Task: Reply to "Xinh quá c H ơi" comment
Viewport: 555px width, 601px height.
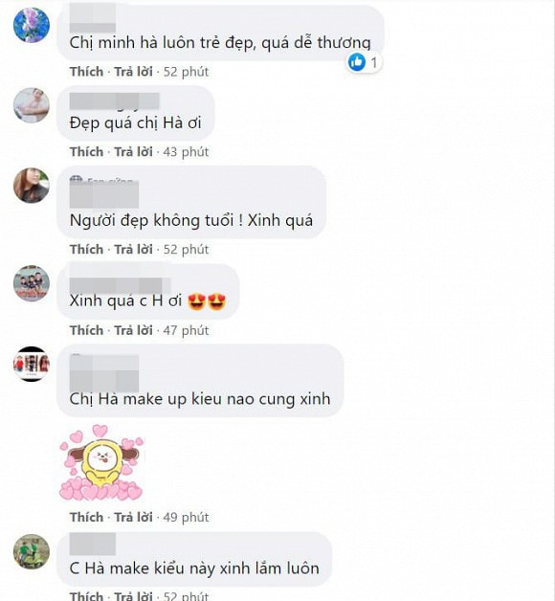Action: 133,330
